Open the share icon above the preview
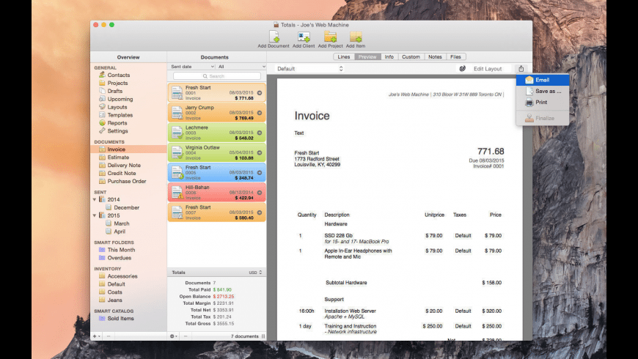Screen dimensions: 638x359 (x=521, y=69)
